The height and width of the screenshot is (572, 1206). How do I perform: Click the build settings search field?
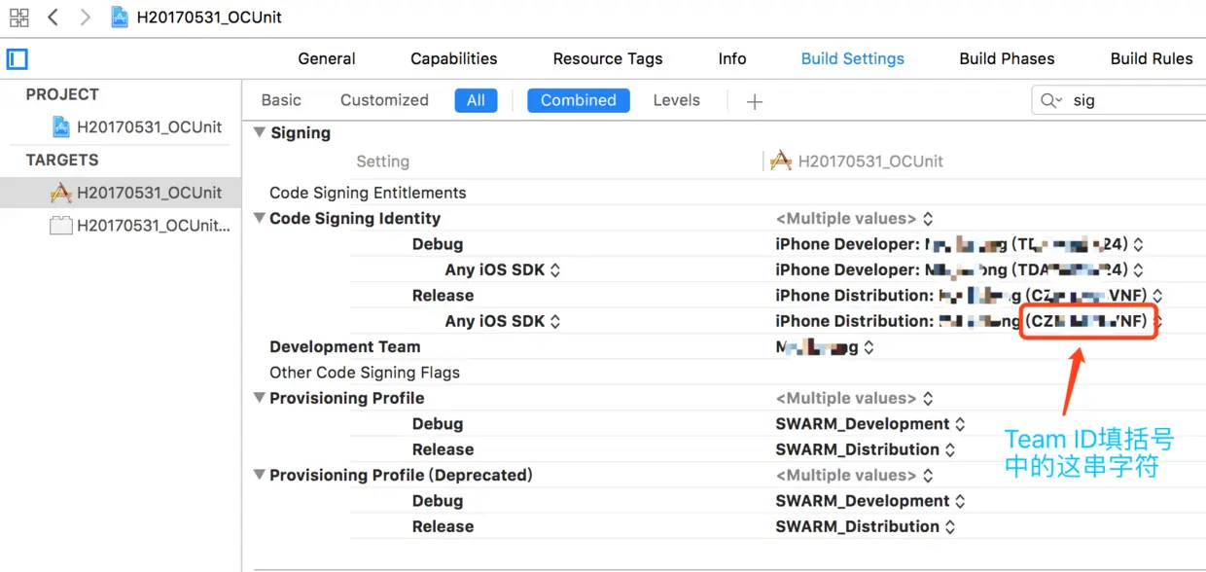pos(1128,100)
